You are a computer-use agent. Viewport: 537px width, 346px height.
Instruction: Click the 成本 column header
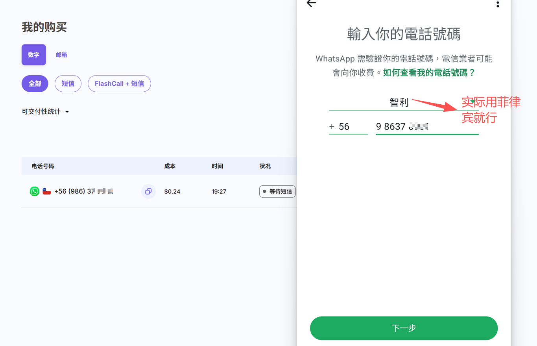click(170, 166)
